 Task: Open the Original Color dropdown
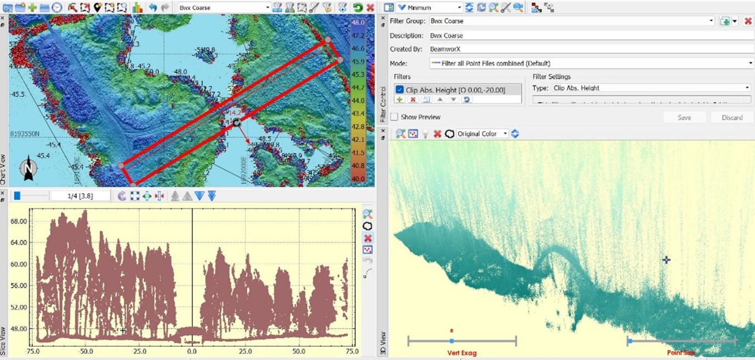coord(505,133)
